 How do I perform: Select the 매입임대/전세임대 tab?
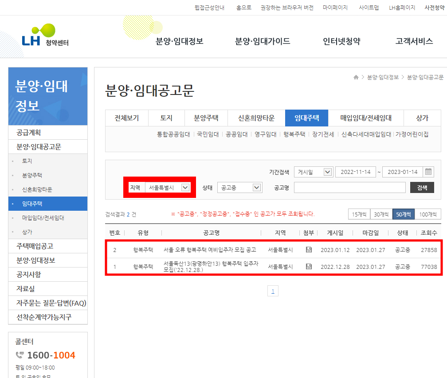point(366,118)
